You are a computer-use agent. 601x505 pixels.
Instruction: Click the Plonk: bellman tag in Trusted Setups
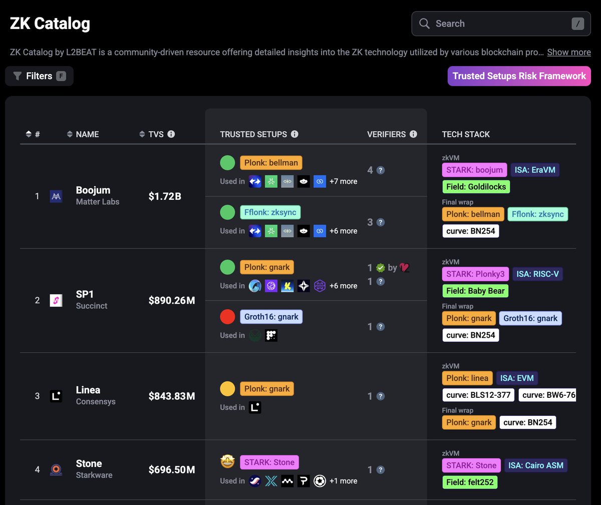271,163
